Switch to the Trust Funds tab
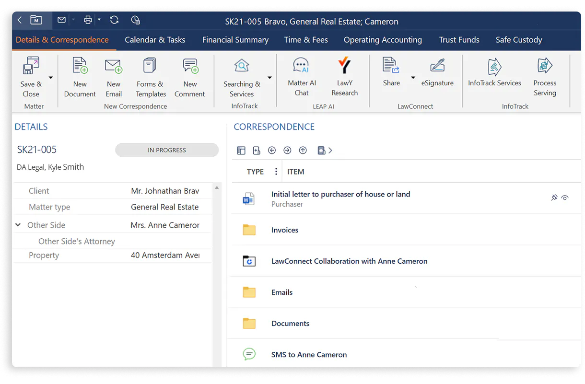The width and height of the screenshot is (585, 384). [x=459, y=40]
